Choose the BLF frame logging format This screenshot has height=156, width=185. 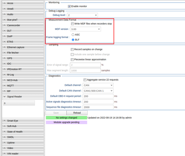click(73, 40)
